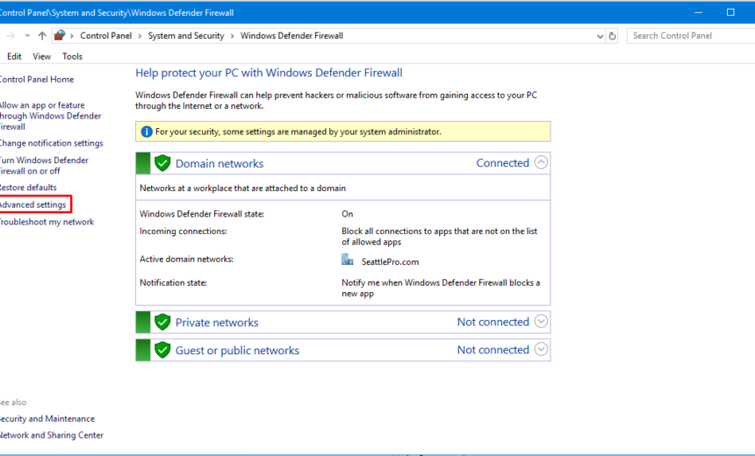755x456 pixels.
Task: Click Restore defaults link
Action: (28, 188)
